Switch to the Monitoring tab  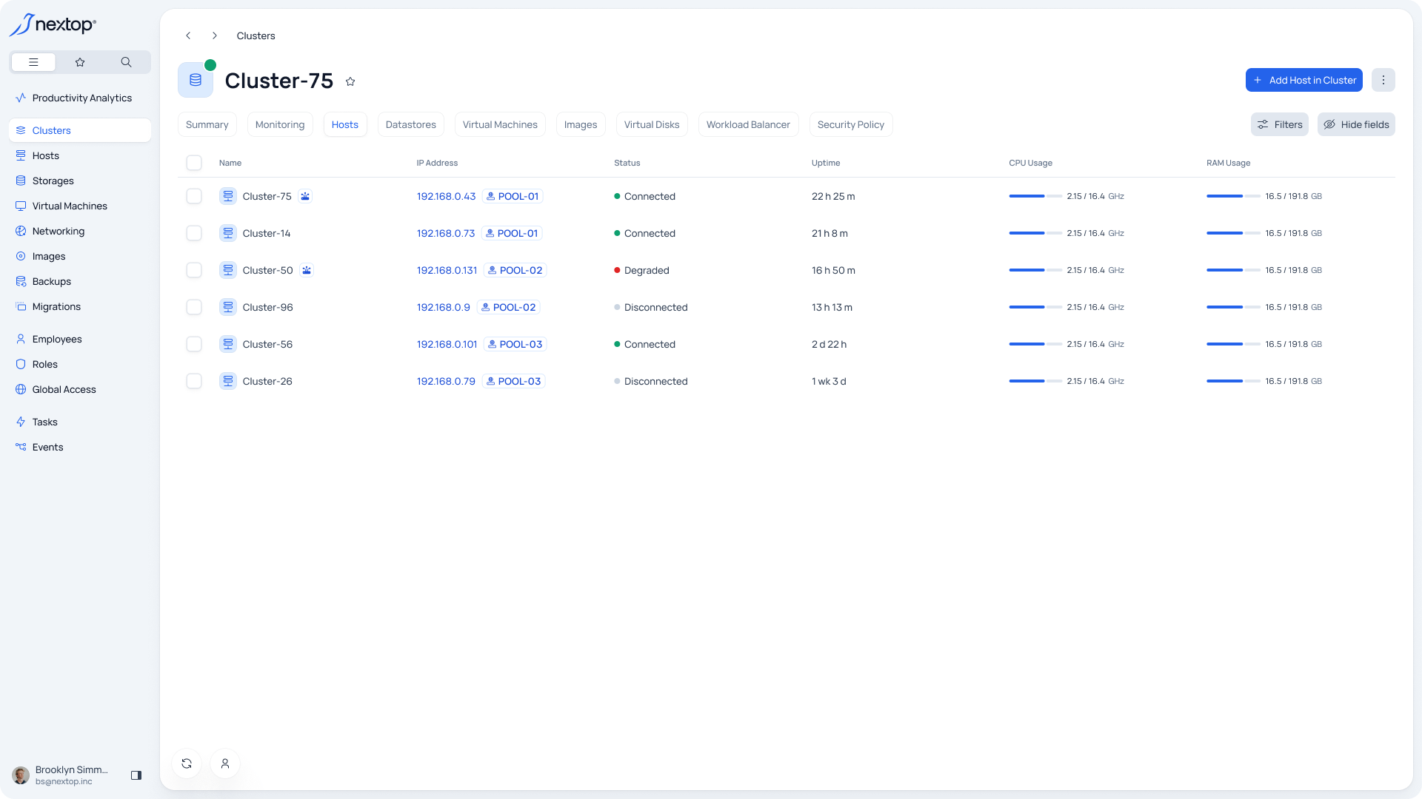pos(280,124)
